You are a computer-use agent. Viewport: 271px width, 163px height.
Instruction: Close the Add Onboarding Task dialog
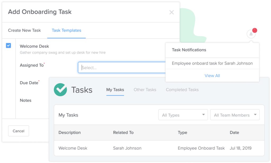171,12
